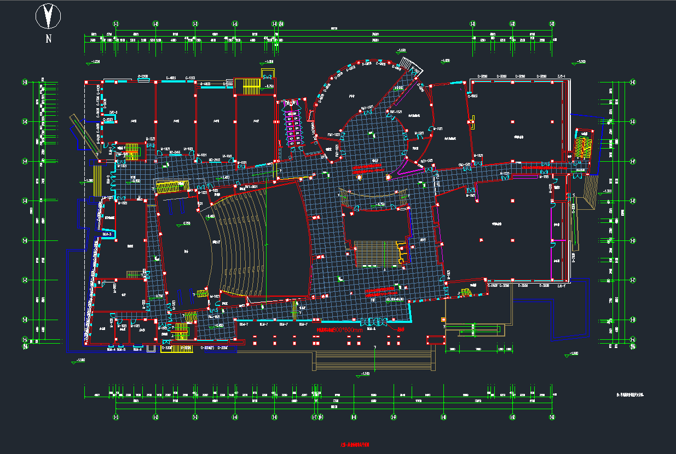The width and height of the screenshot is (676, 454).
Task: Select the small orange square marker near southeast steps
Action: tap(443, 319)
